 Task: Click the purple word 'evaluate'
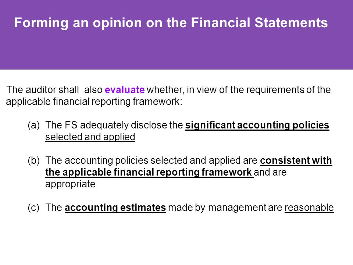pyautogui.click(x=125, y=90)
